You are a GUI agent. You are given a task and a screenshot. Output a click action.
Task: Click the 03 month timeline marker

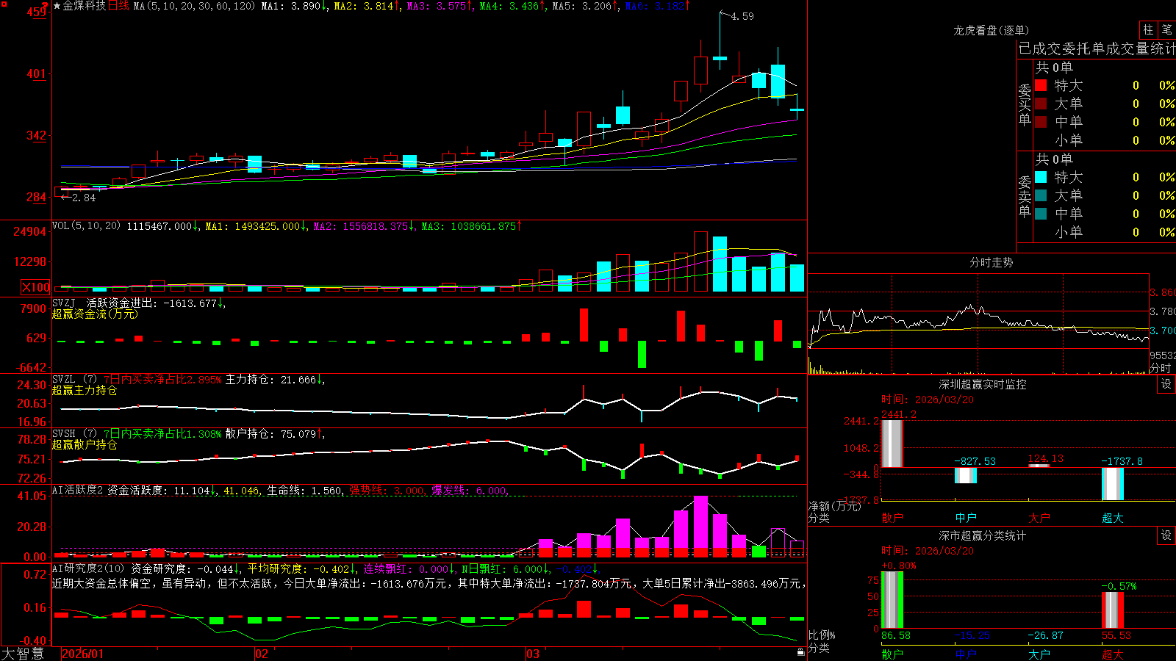[533, 654]
